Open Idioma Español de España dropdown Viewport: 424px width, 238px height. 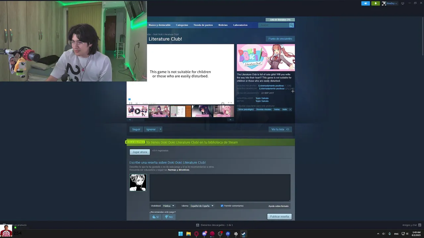tap(202, 206)
